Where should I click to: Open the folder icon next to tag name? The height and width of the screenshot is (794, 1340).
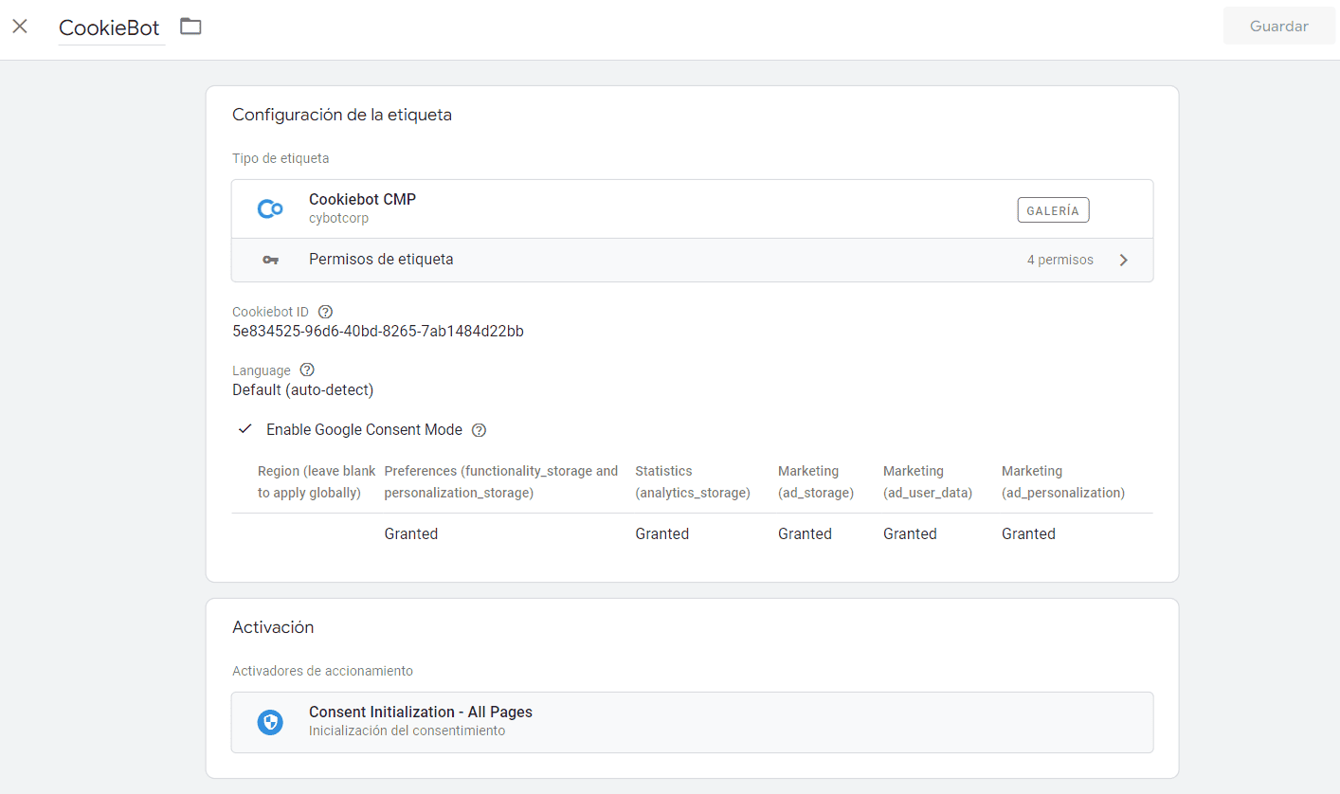190,27
